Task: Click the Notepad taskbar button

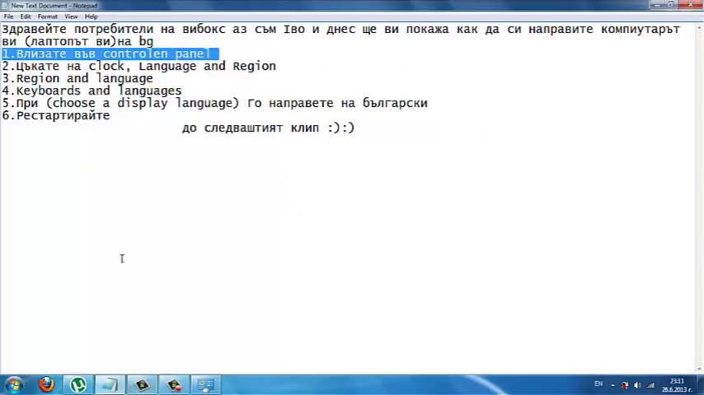Action: [x=110, y=384]
